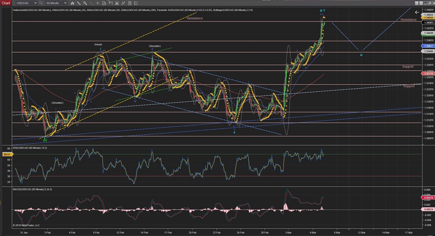This screenshot has height=236, width=435.
Task: Select the drawing tools pencil icon
Action: point(79,3)
